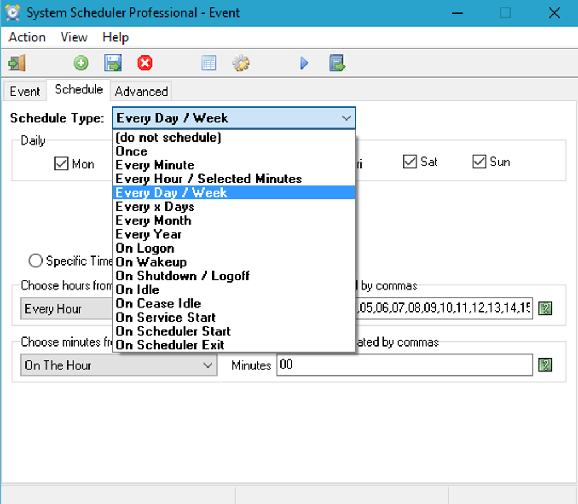578x504 pixels.
Task: Open the Every Hour dropdown
Action: click(x=66, y=309)
